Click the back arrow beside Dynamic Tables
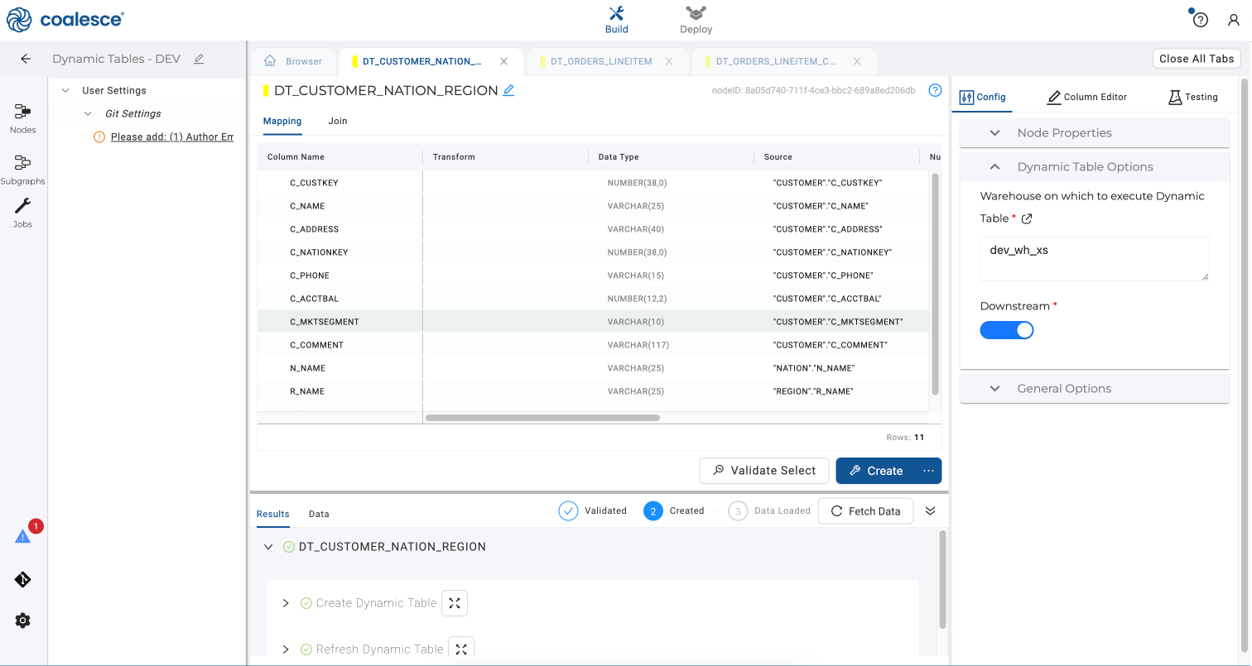 (x=26, y=59)
